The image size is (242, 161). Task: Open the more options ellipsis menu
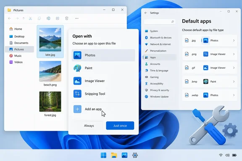click(x=77, y=18)
